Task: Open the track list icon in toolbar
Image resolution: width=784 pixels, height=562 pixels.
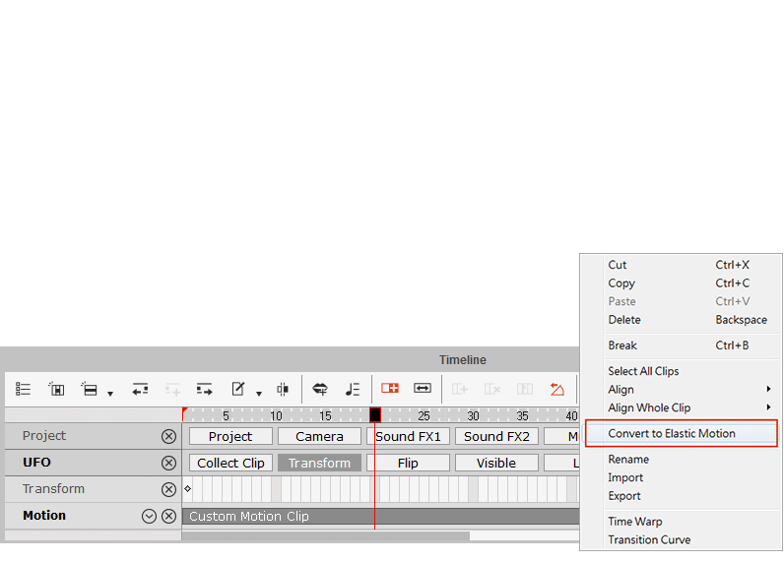Action: click(x=24, y=389)
